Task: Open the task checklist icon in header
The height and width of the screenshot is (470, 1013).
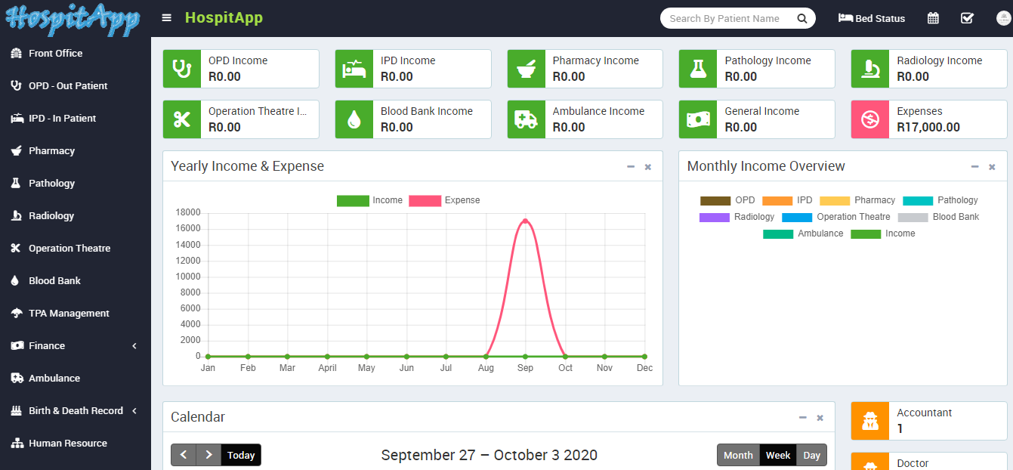Action: 967,18
